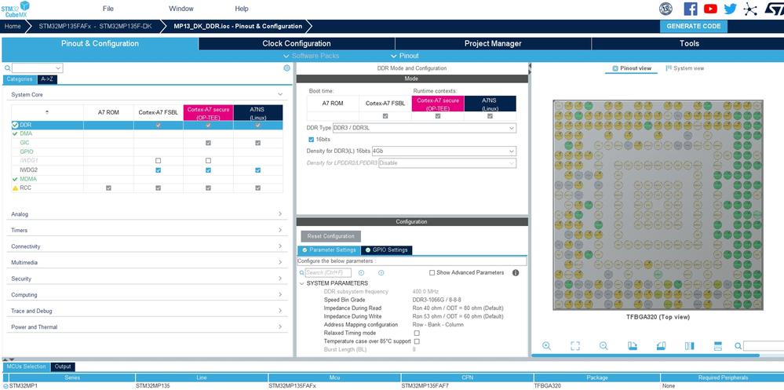Screen dimensions: 784x390
Task: Open the Help menu
Action: 242,9
